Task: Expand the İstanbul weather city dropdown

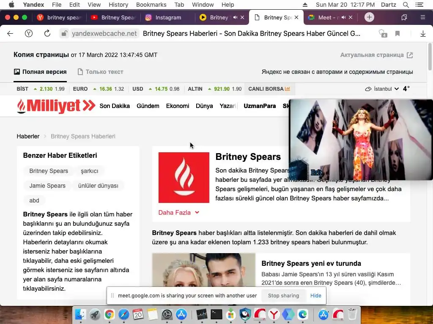Action: 382,89
